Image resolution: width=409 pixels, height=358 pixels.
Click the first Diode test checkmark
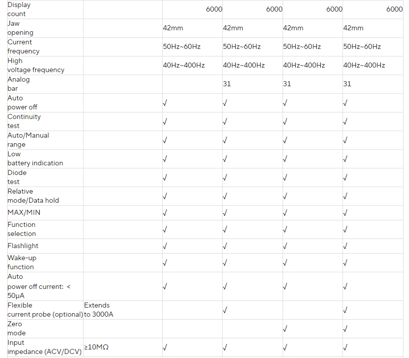point(165,177)
